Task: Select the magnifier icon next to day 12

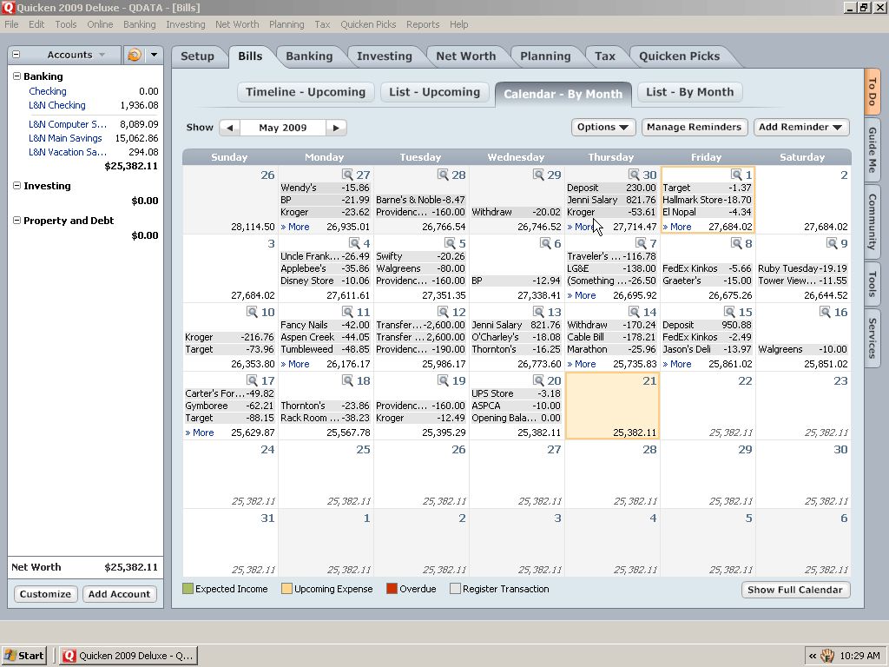Action: coord(443,312)
